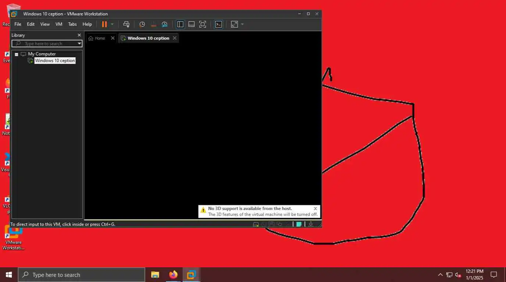Enter full screen mode
The image size is (506, 282).
tap(203, 24)
